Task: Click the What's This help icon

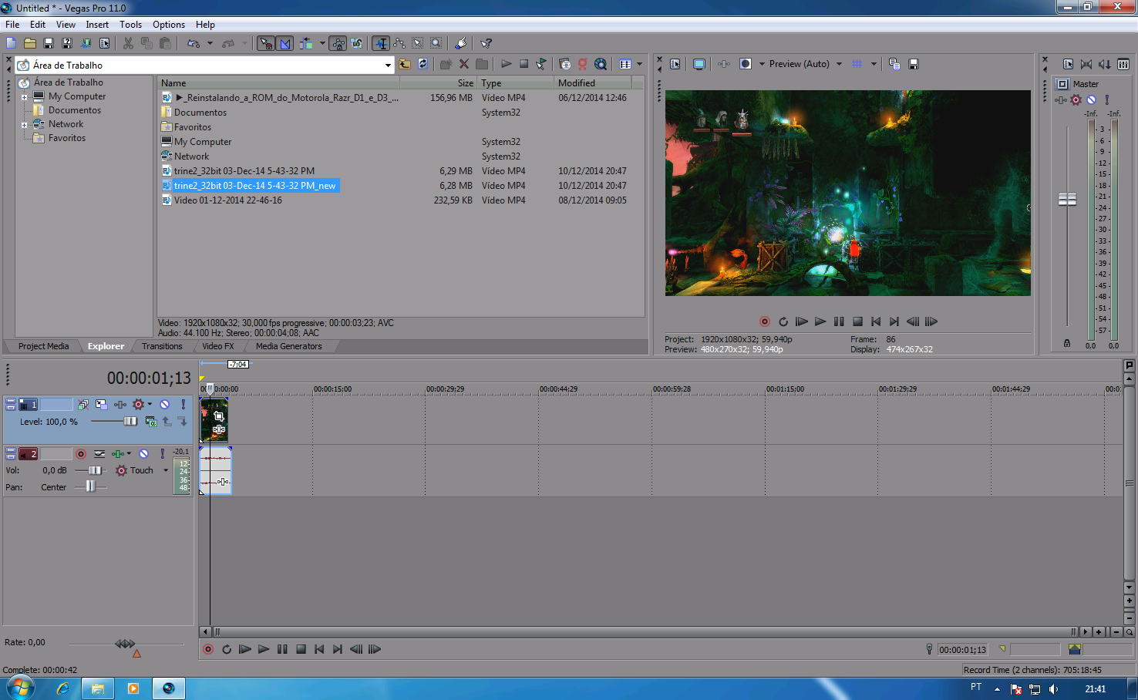Action: click(487, 43)
